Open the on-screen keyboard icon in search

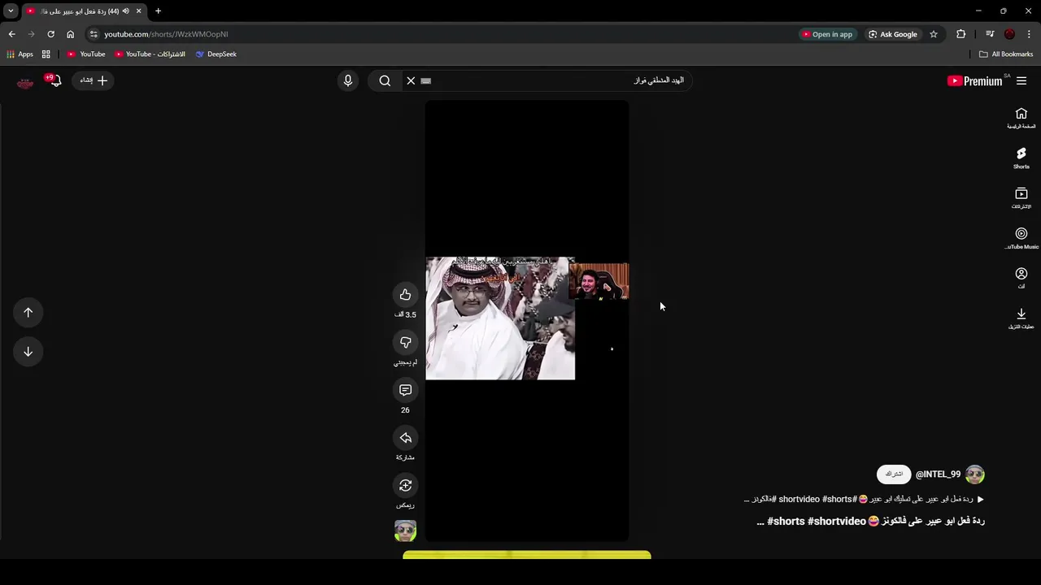click(426, 80)
